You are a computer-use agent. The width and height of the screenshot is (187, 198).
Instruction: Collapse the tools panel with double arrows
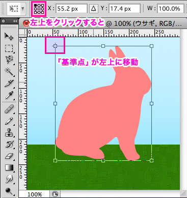click(15, 21)
